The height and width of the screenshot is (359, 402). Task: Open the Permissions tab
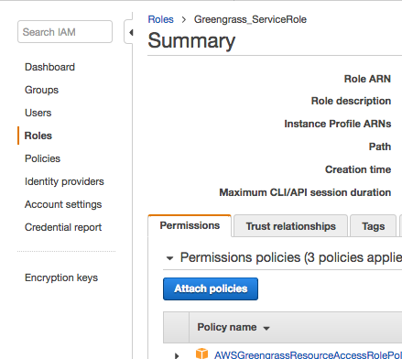pyautogui.click(x=190, y=225)
